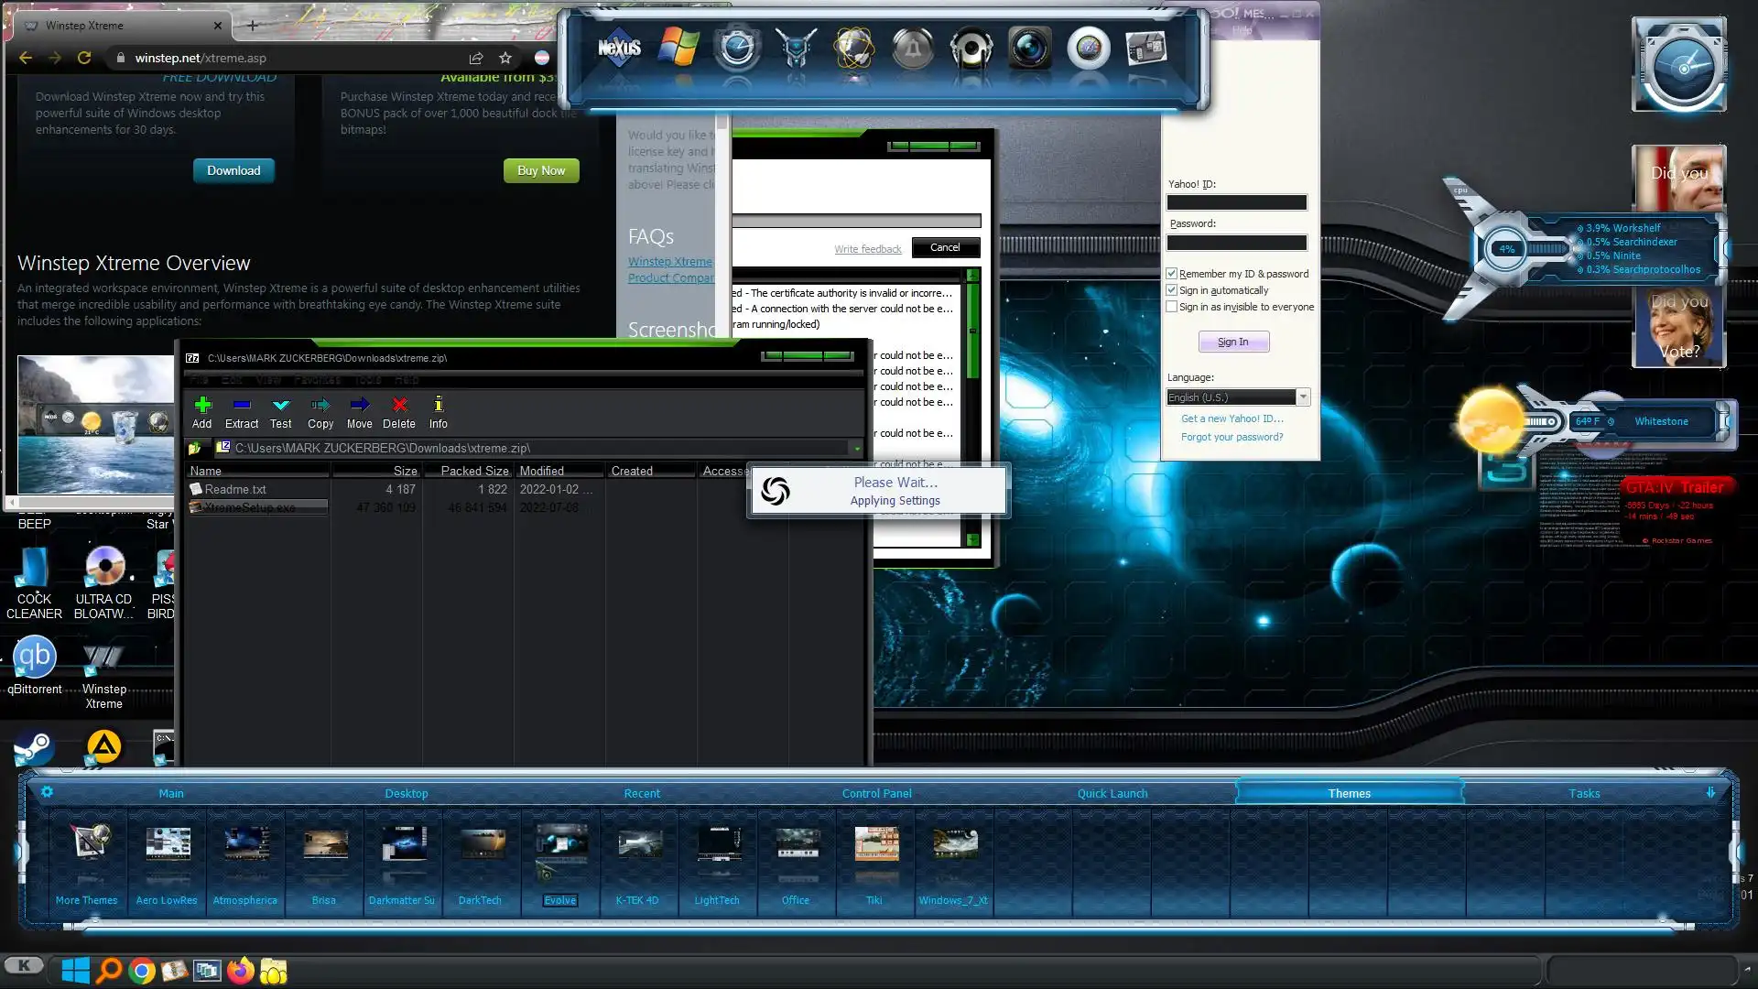
Task: Enable Sign in as invisible to everyone
Action: tap(1171, 307)
